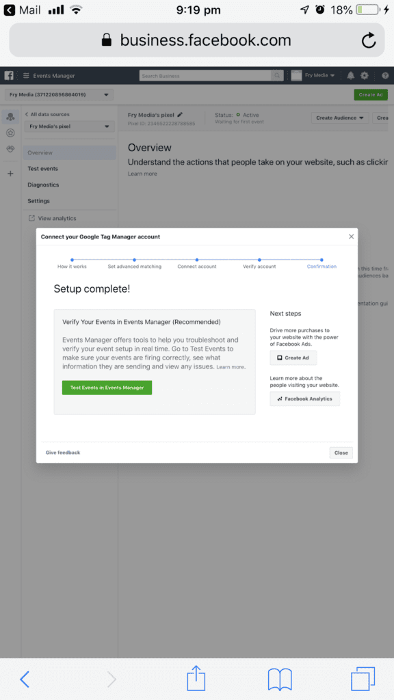Click the Facebook logo icon in header
Image resolution: width=394 pixels, height=700 pixels.
tap(9, 75)
